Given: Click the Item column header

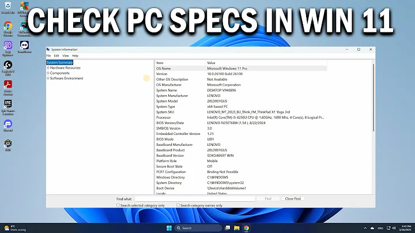Looking at the screenshot, I should click(180, 63).
